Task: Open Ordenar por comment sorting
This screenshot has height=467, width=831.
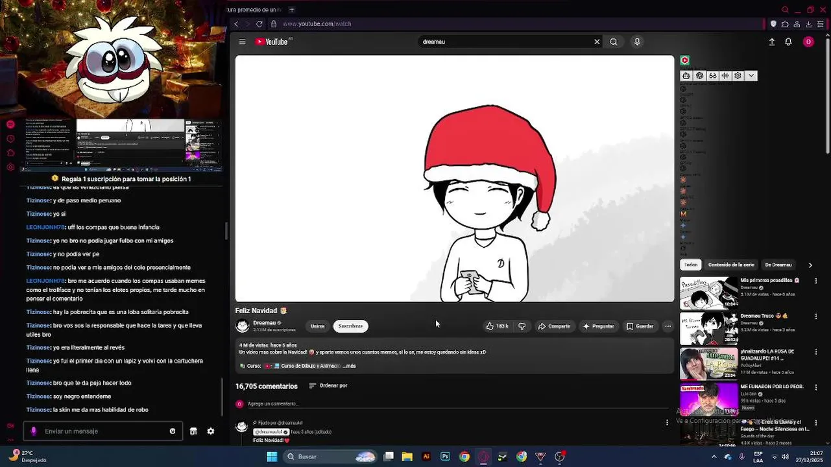Action: click(328, 386)
